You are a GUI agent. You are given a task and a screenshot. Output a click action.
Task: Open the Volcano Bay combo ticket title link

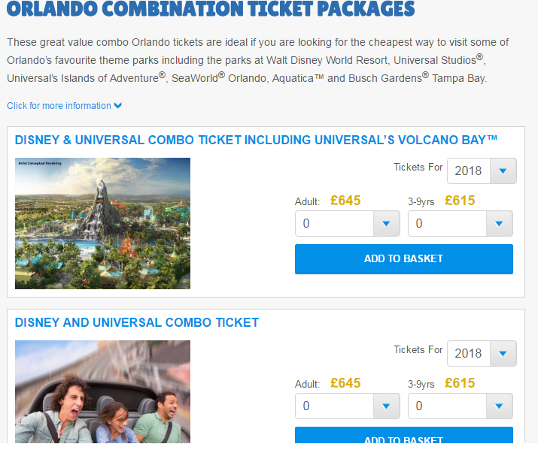[256, 140]
